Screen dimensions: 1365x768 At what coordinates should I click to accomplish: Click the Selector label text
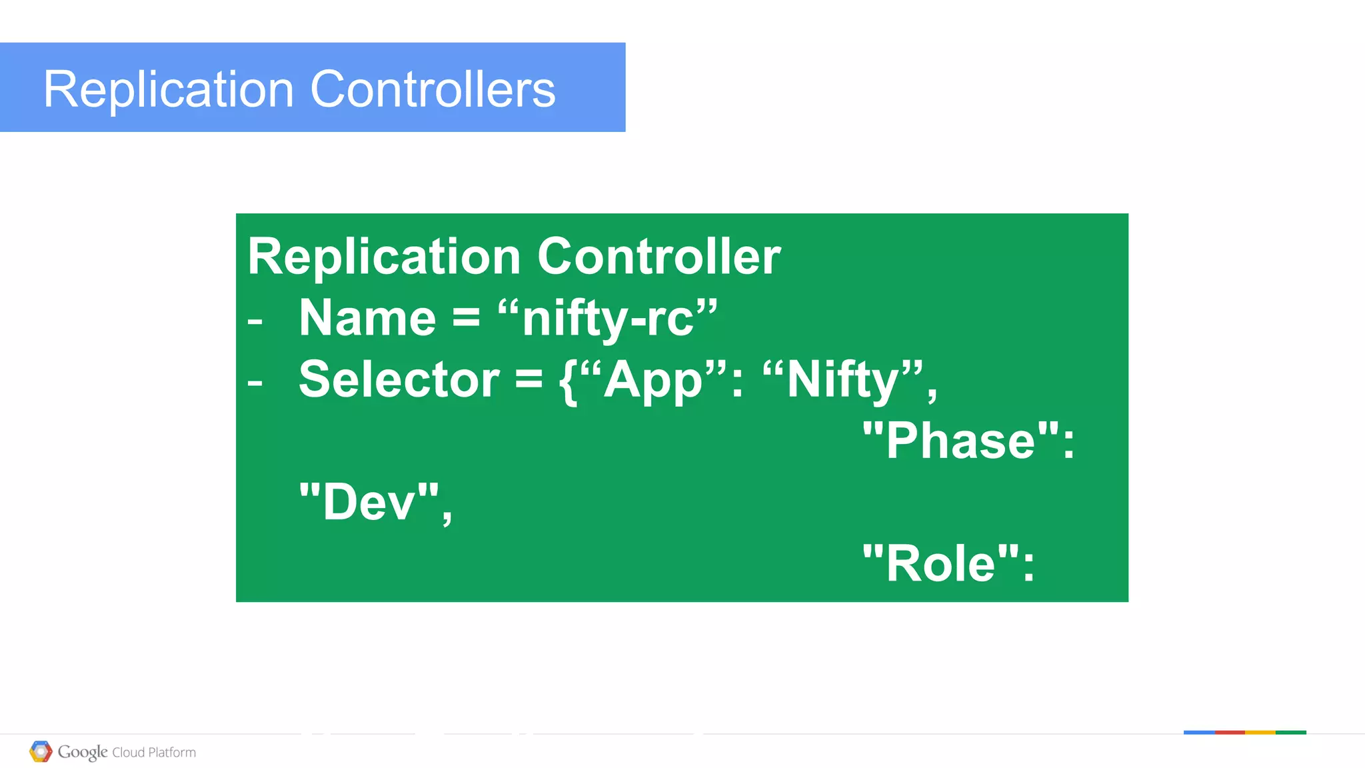(399, 379)
